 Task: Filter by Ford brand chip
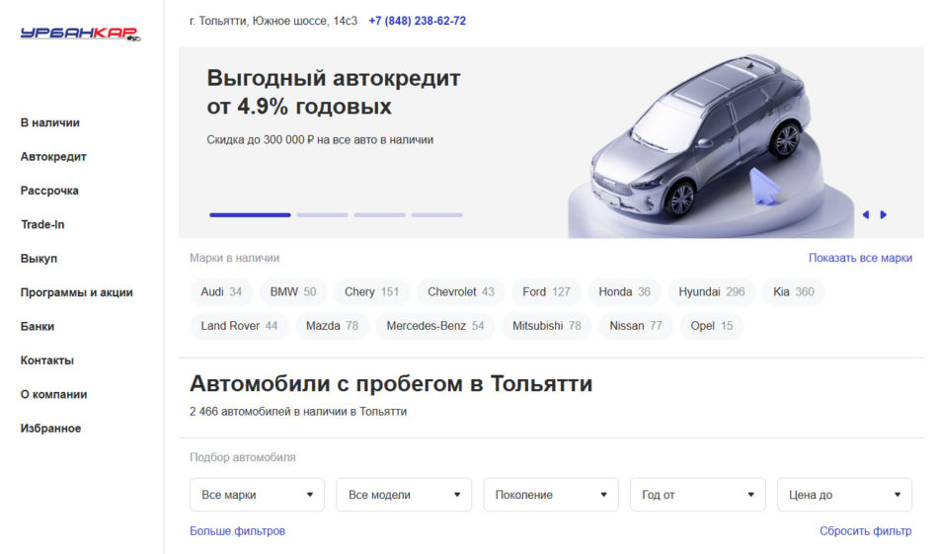pyautogui.click(x=546, y=292)
